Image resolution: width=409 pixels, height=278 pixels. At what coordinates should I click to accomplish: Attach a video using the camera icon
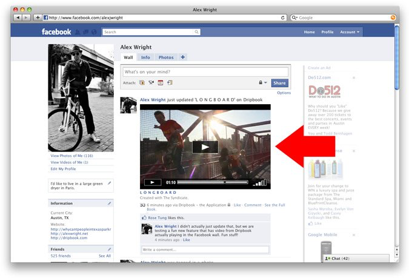point(151,82)
